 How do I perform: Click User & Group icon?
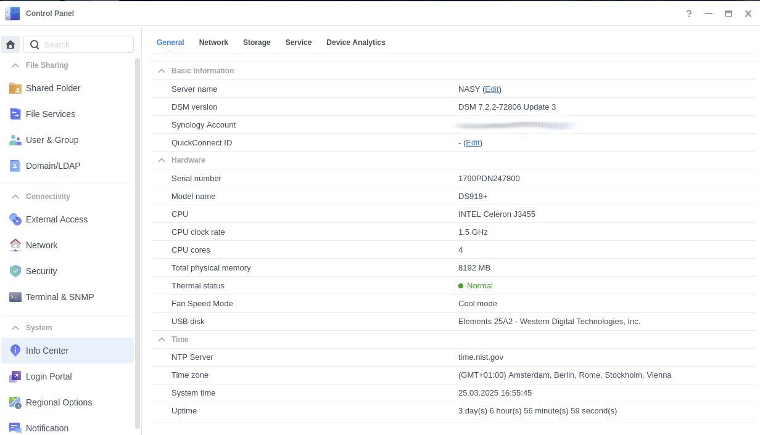pos(15,140)
